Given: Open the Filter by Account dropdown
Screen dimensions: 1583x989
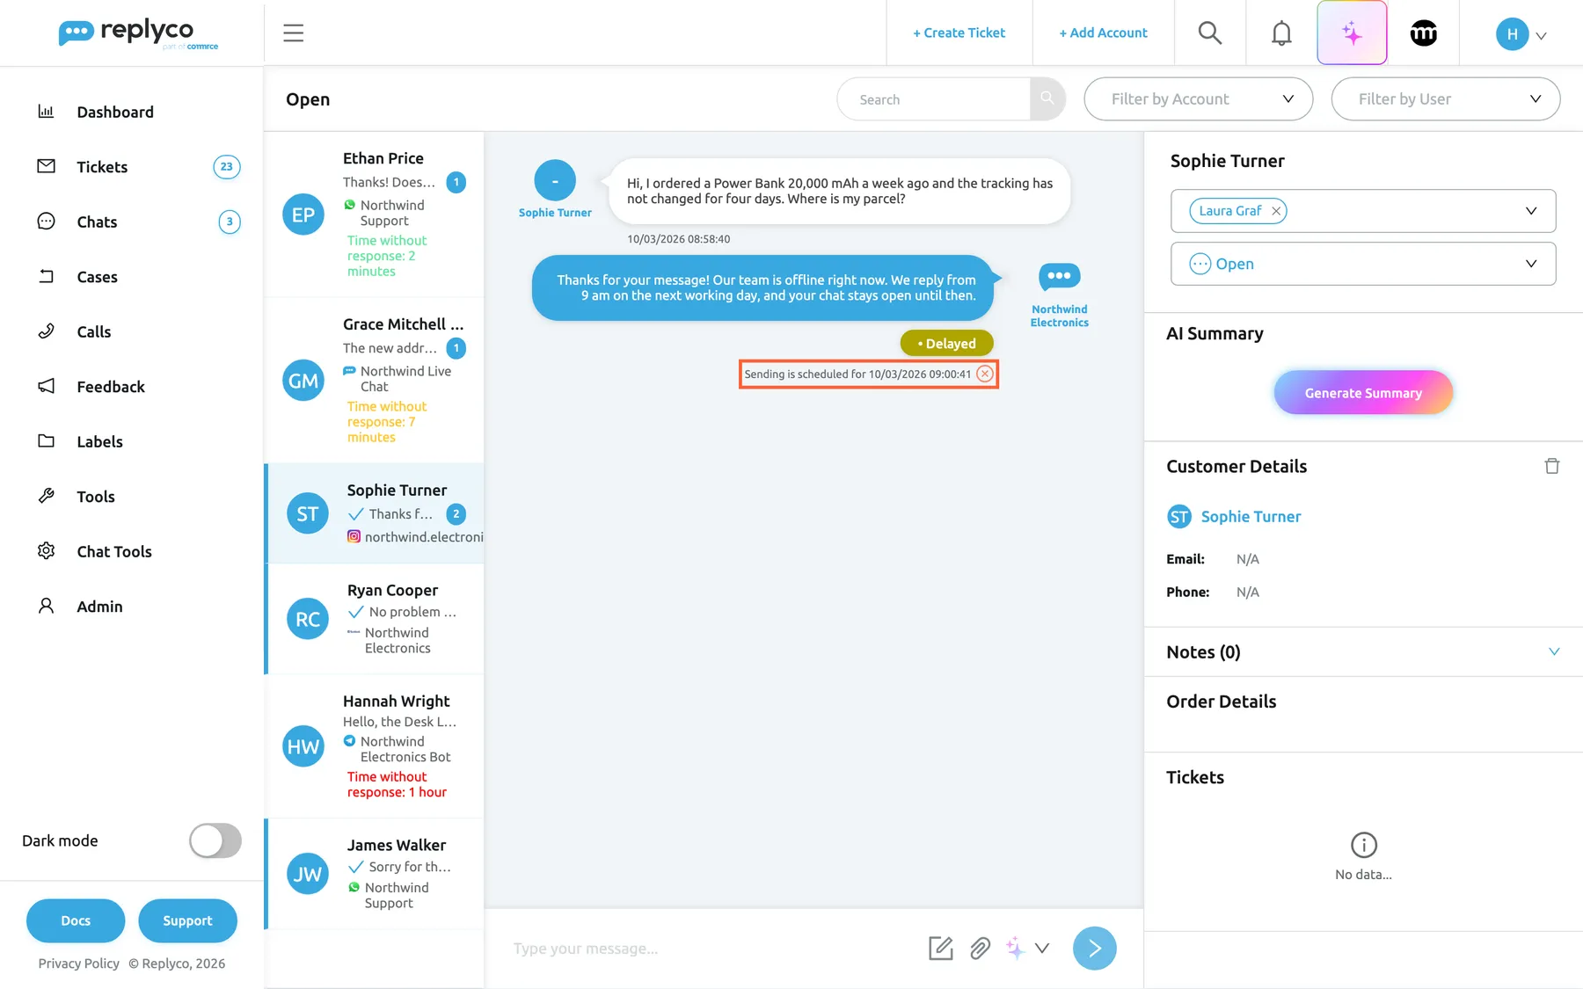Looking at the screenshot, I should [1198, 98].
